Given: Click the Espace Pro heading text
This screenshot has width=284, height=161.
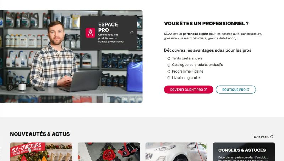Looking at the screenshot, I should click(x=108, y=27).
